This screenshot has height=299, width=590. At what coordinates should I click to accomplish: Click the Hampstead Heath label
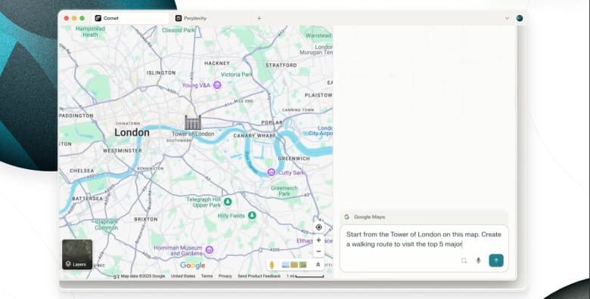coord(90,32)
